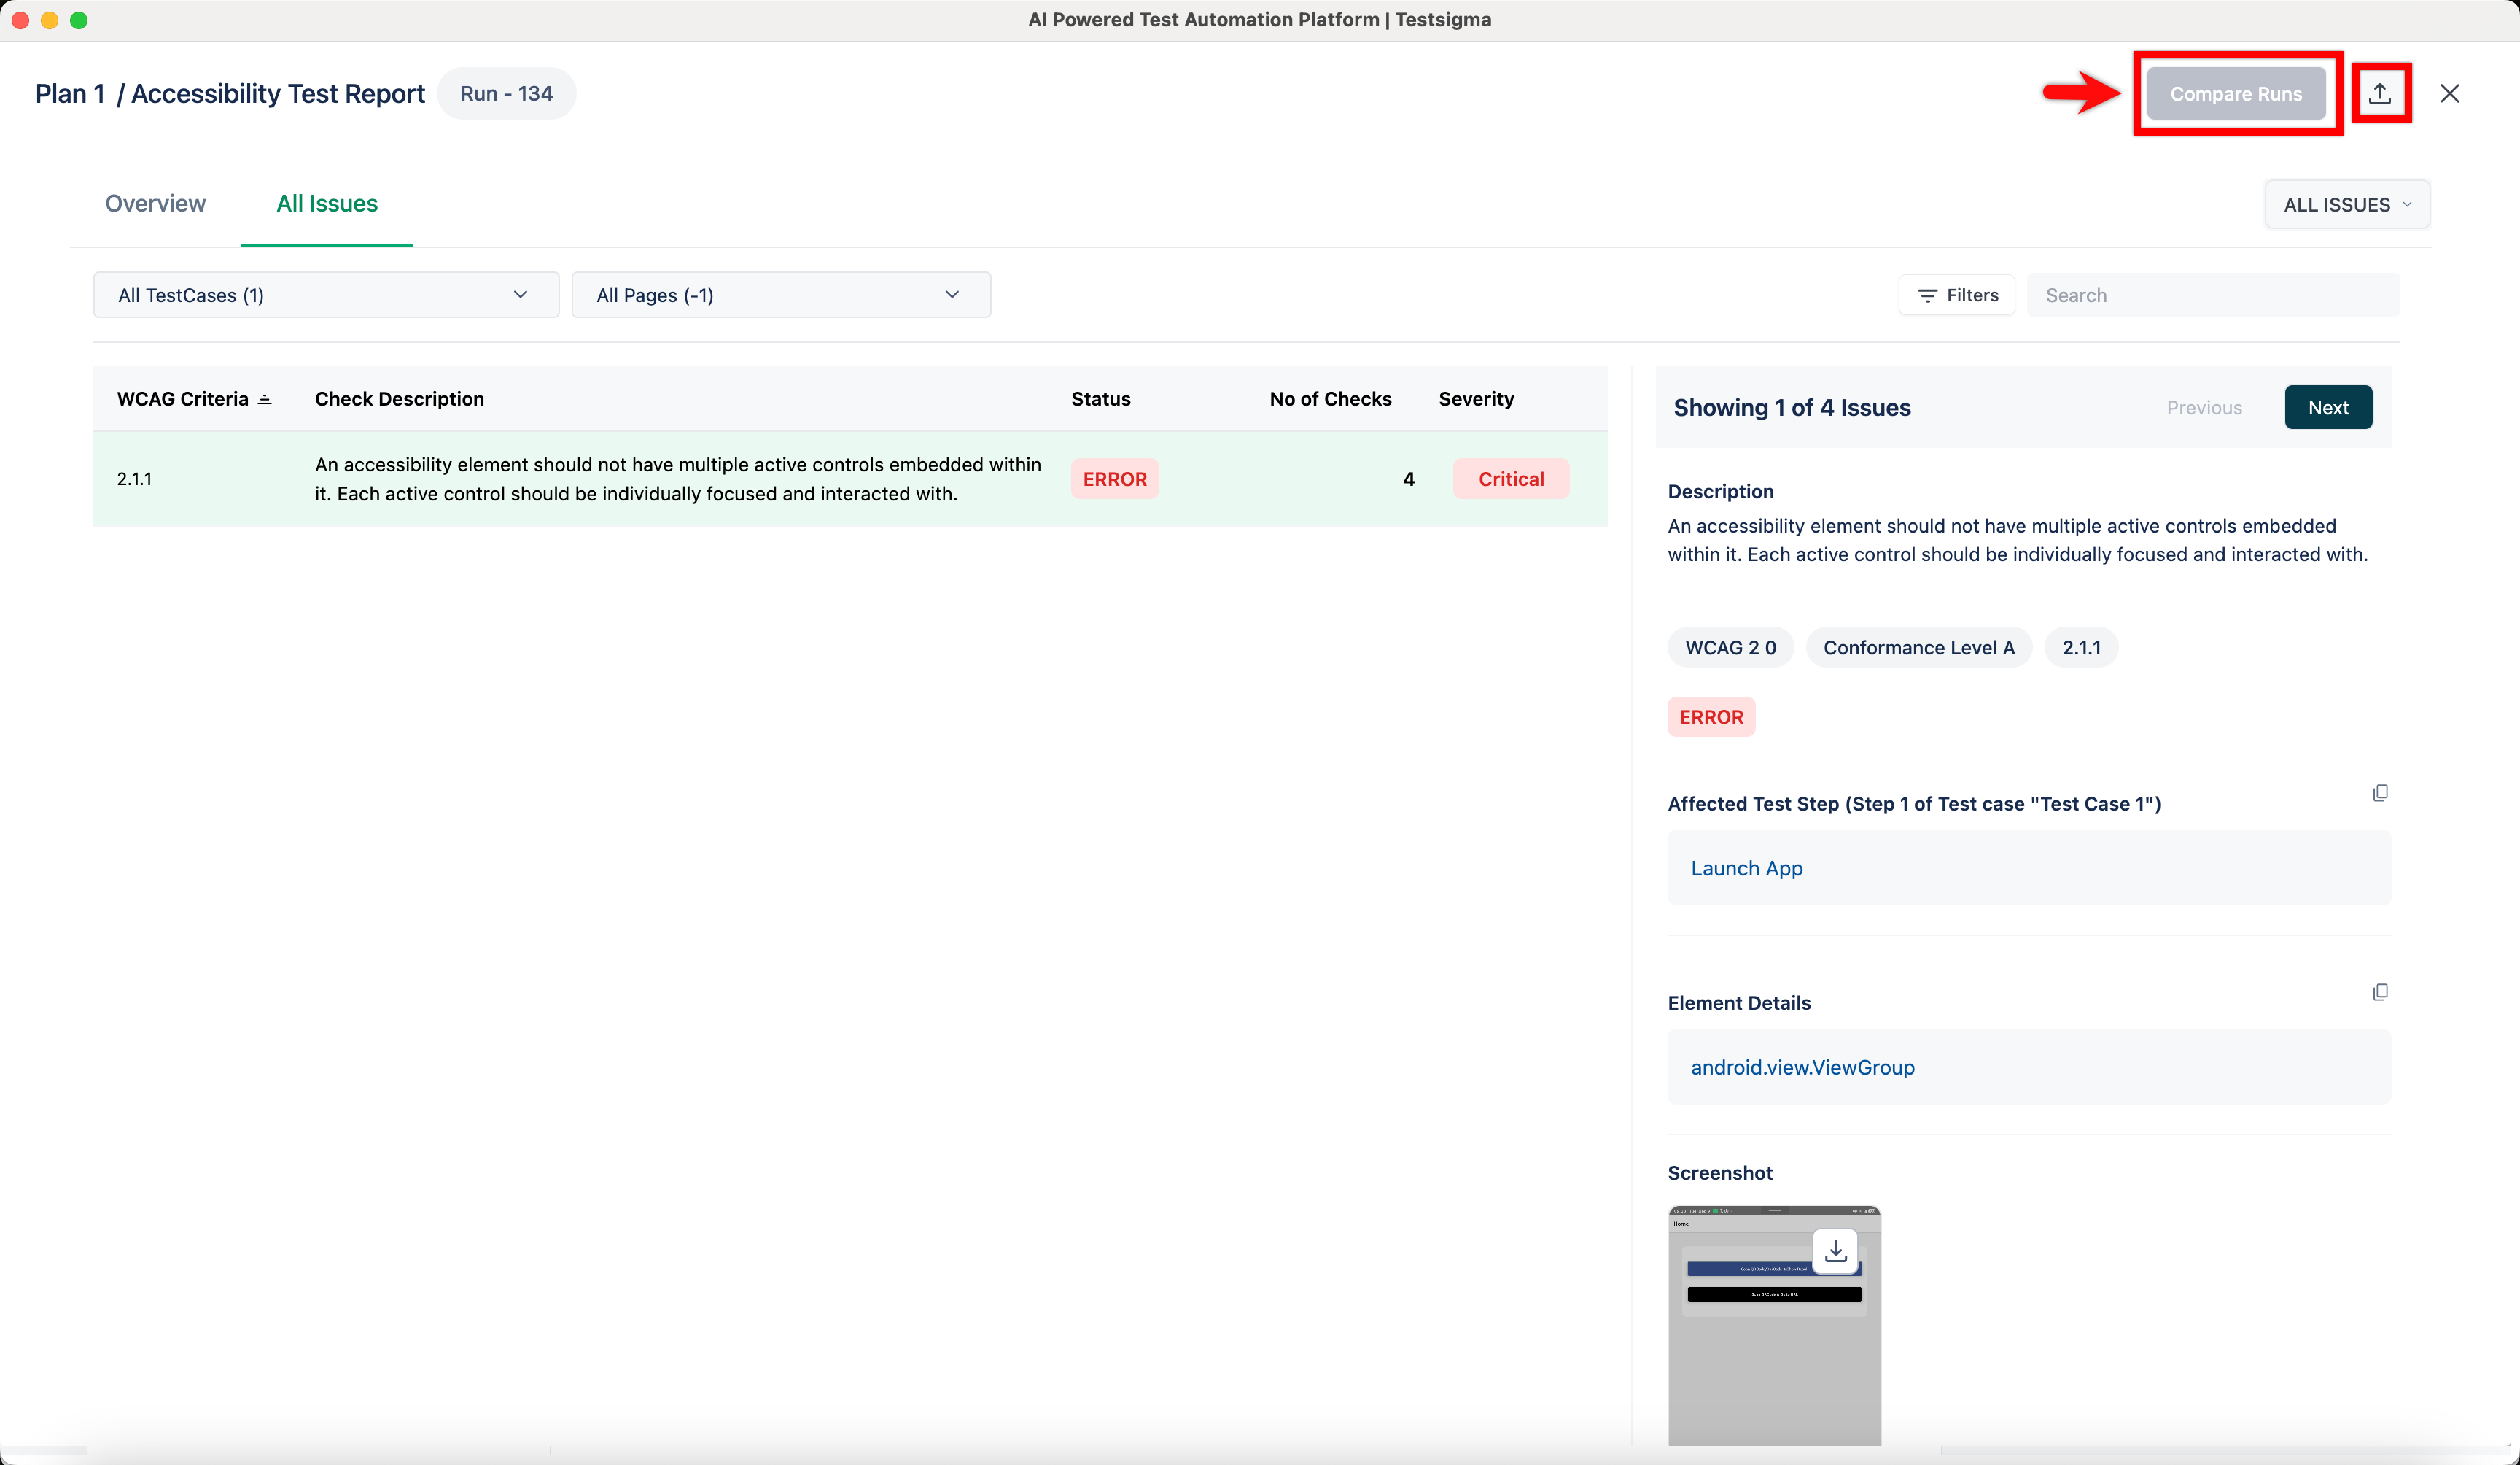2520x1465 pixels.
Task: Click into the Search field
Action: pos(2212,295)
